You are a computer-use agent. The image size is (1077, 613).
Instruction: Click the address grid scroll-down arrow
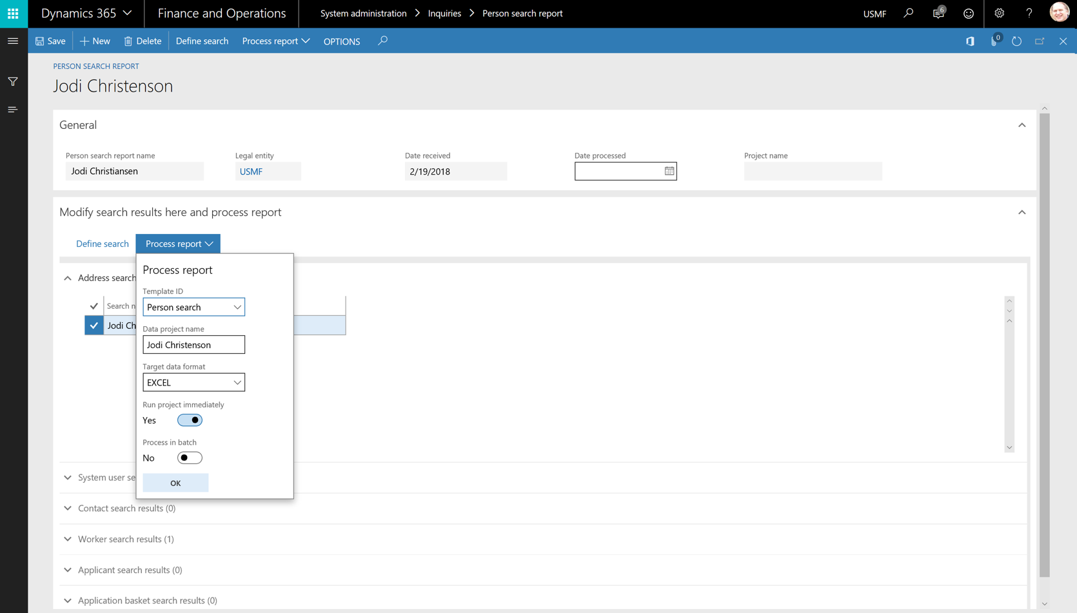[x=1009, y=447]
